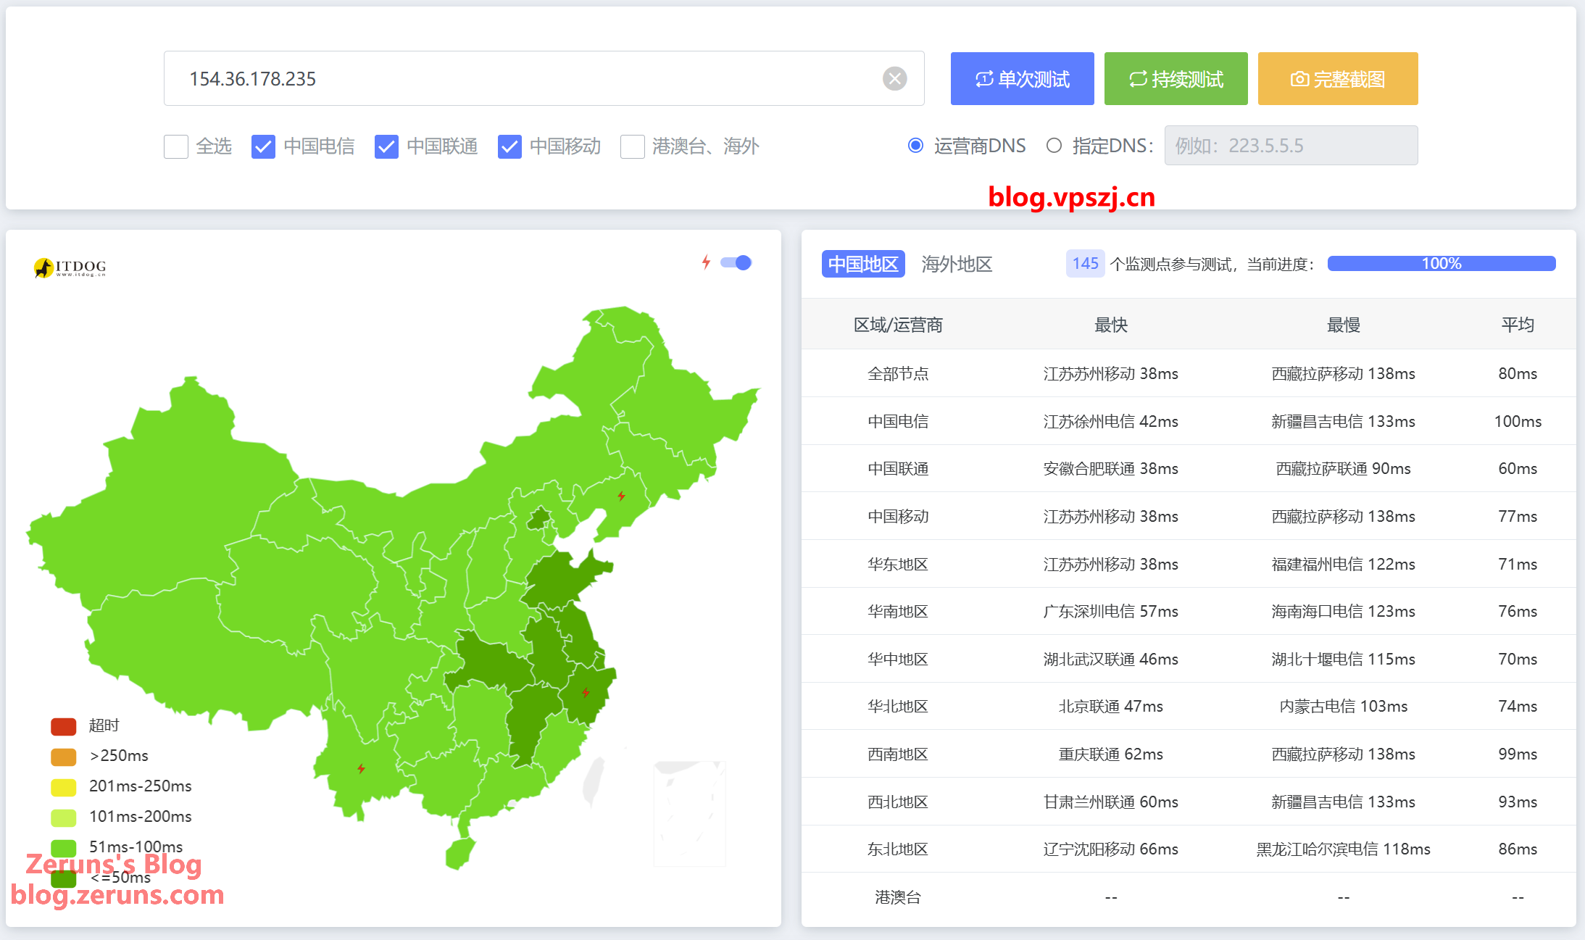1585x940 pixels.
Task: Select the 运营商DNS radio option
Action: 915,146
